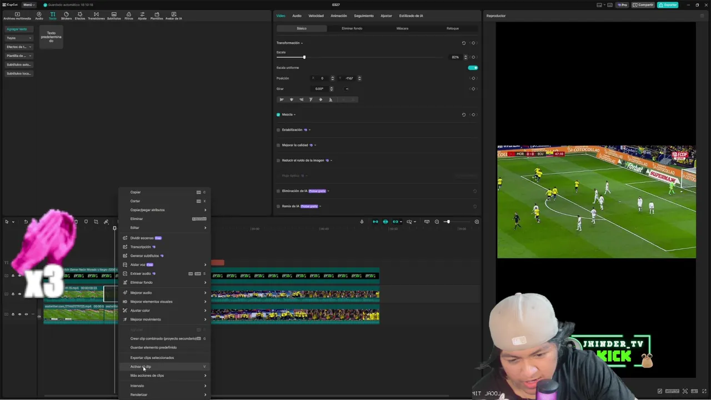Open the Eliminar fondo sub-tab

352,28
